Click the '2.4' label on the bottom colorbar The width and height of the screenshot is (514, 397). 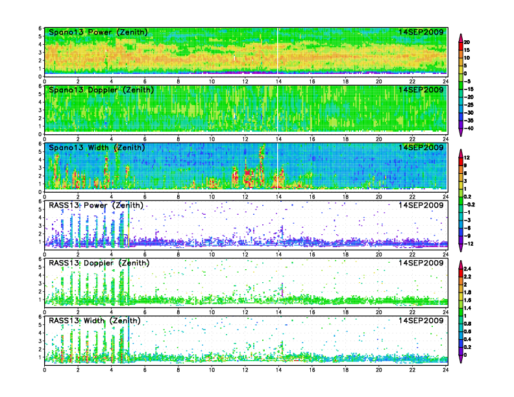[467, 269]
